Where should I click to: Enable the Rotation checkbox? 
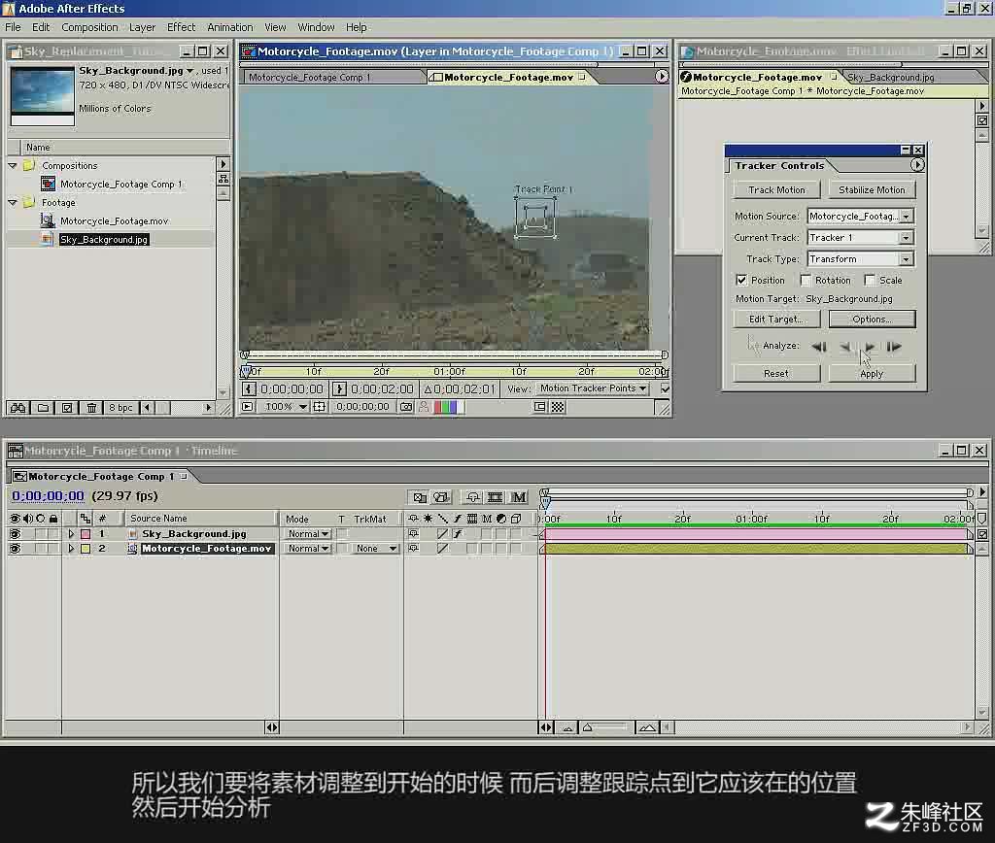click(x=806, y=280)
